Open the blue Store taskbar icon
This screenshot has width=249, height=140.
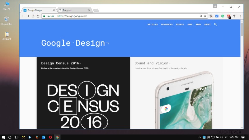coord(44,137)
